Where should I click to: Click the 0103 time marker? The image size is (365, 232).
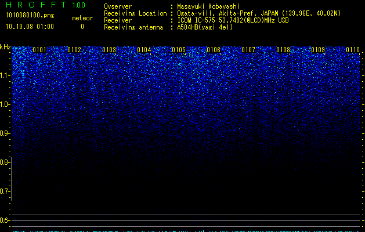109,50
